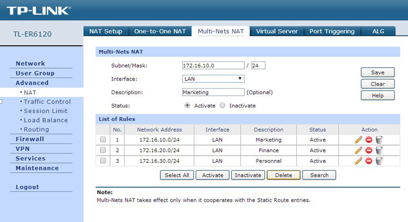Check the box for rule 3 Personnel

coord(103,161)
